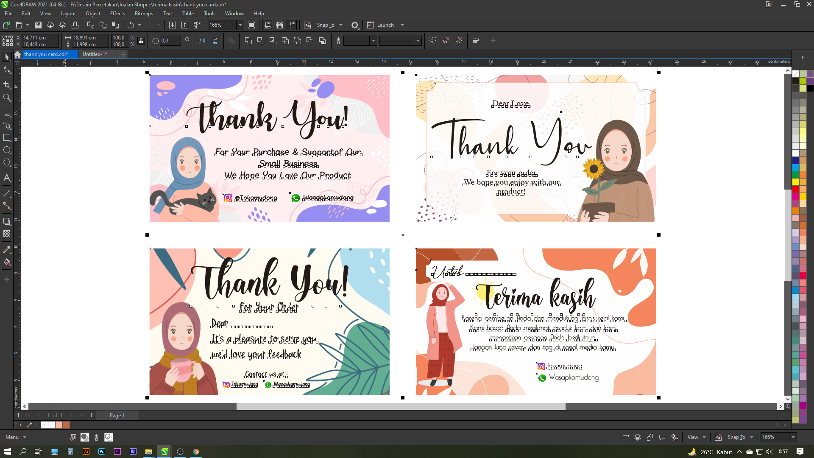Click Mirror horizontally button

tap(202, 41)
